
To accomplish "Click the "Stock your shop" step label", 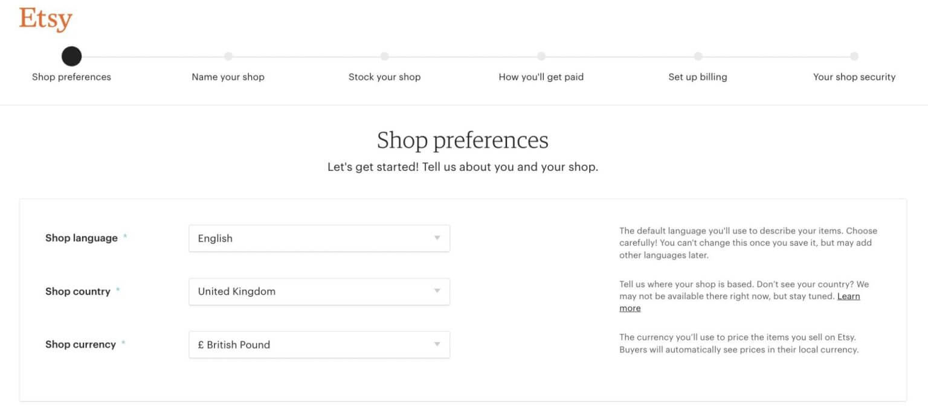I will (x=385, y=77).
